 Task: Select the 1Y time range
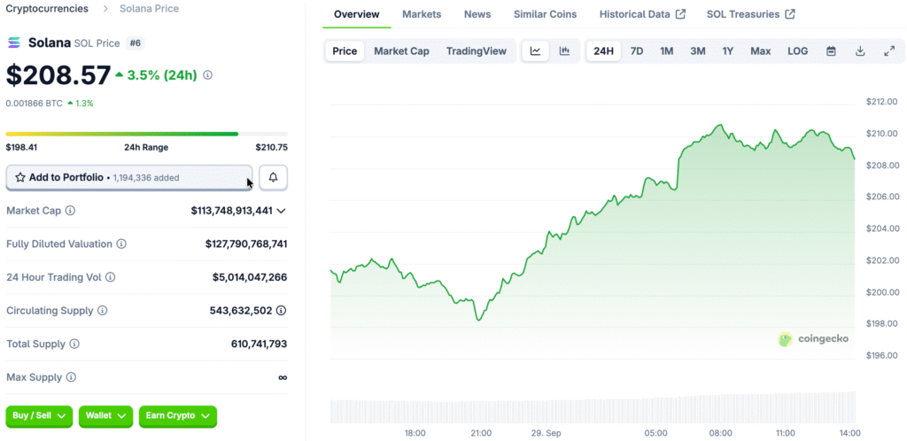click(728, 51)
